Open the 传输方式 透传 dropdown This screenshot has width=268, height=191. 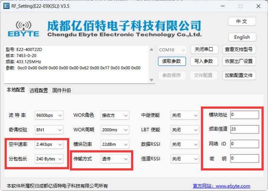115,159
